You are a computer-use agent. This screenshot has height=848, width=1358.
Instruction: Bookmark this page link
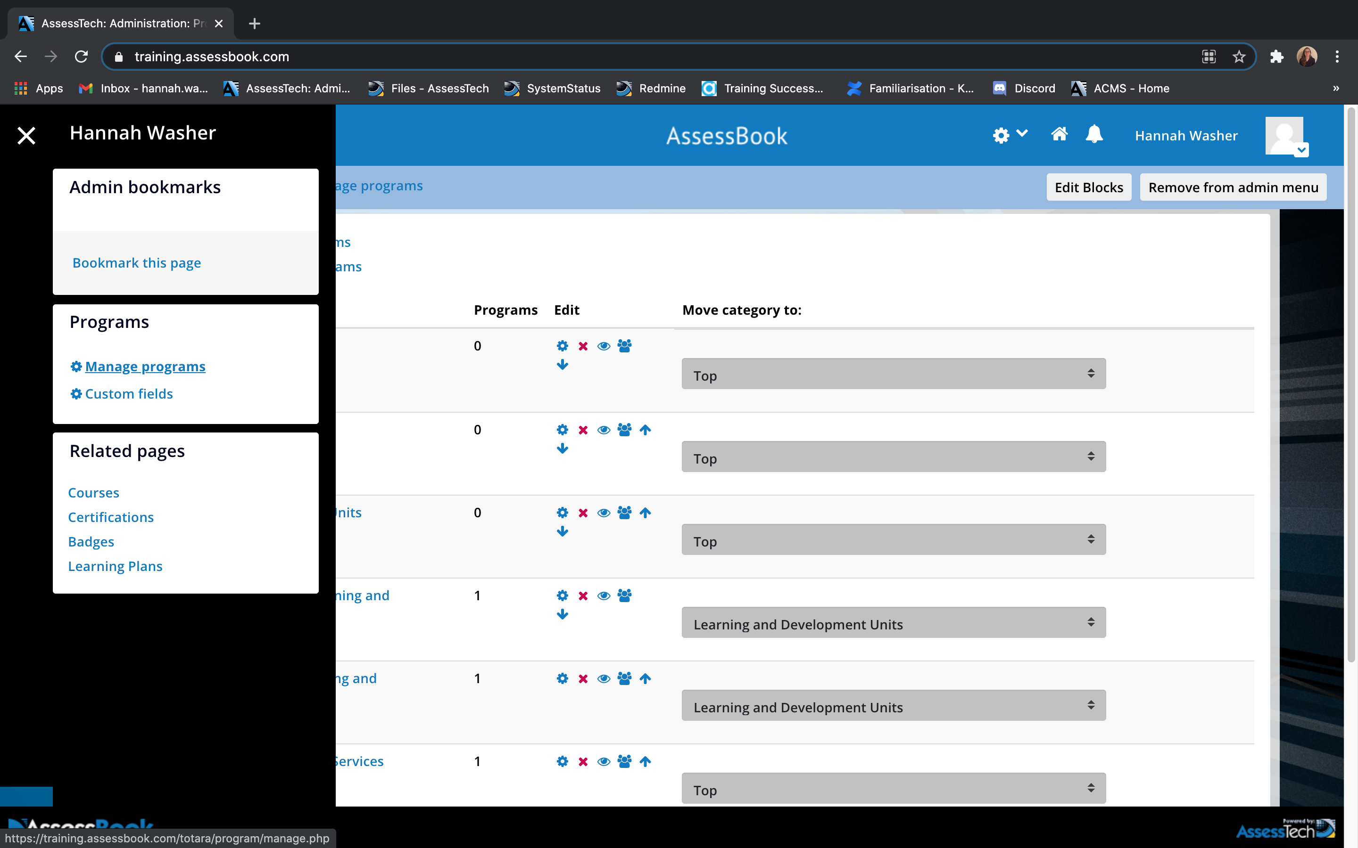[136, 262]
